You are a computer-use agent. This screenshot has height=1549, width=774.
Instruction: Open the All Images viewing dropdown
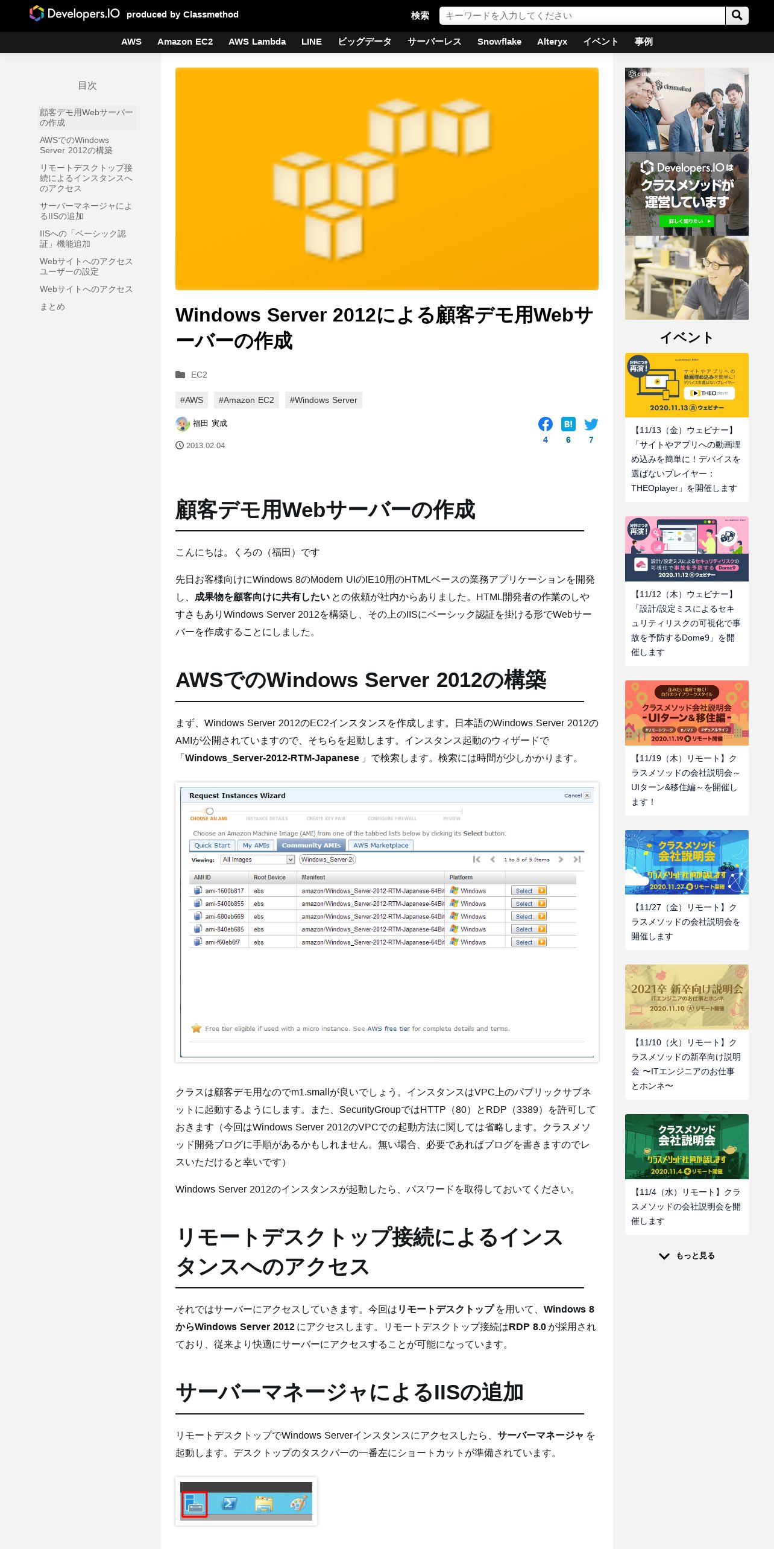pyautogui.click(x=257, y=860)
